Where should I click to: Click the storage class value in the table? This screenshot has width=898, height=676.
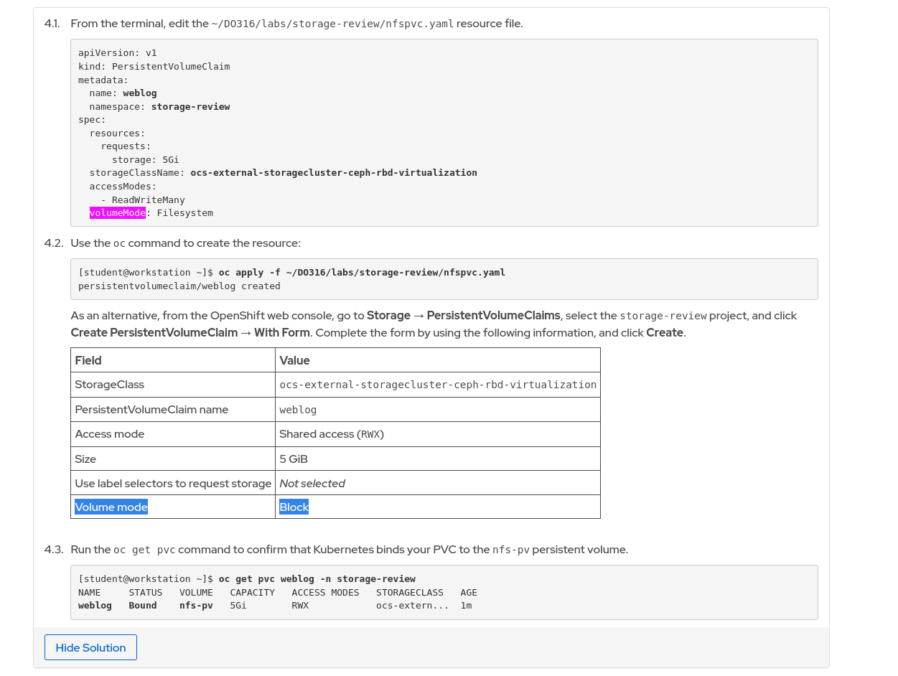pos(438,385)
